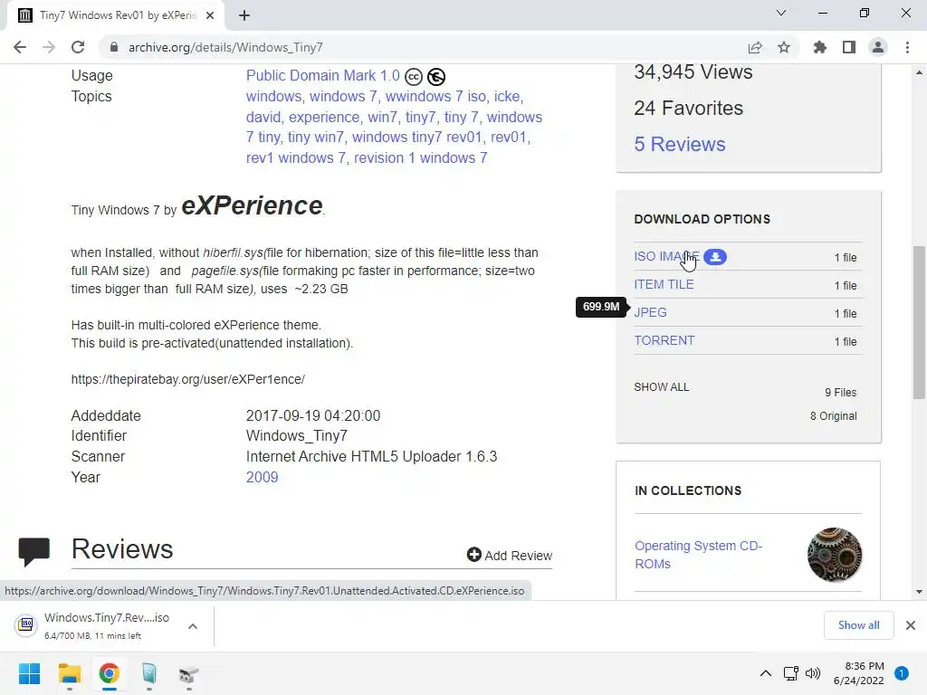Viewport: 927px width, 695px height.
Task: Open Windows Start menu
Action: point(29,673)
